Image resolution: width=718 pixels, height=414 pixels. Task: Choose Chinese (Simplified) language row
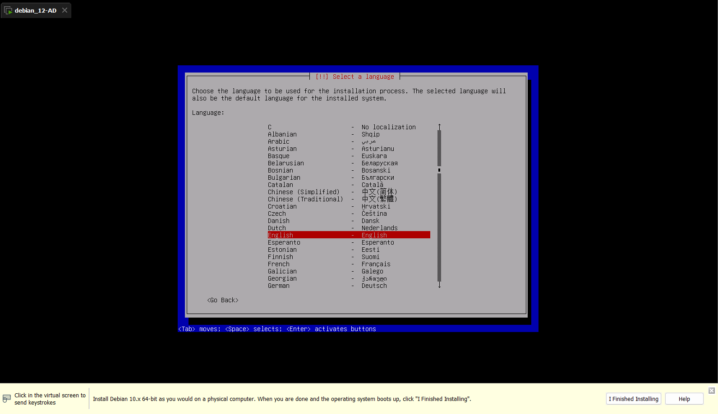tap(349, 192)
